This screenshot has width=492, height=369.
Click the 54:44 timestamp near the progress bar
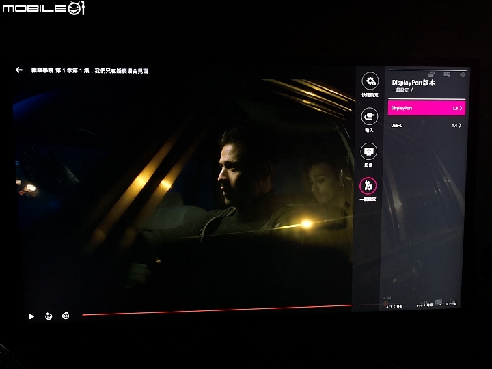pos(386,298)
